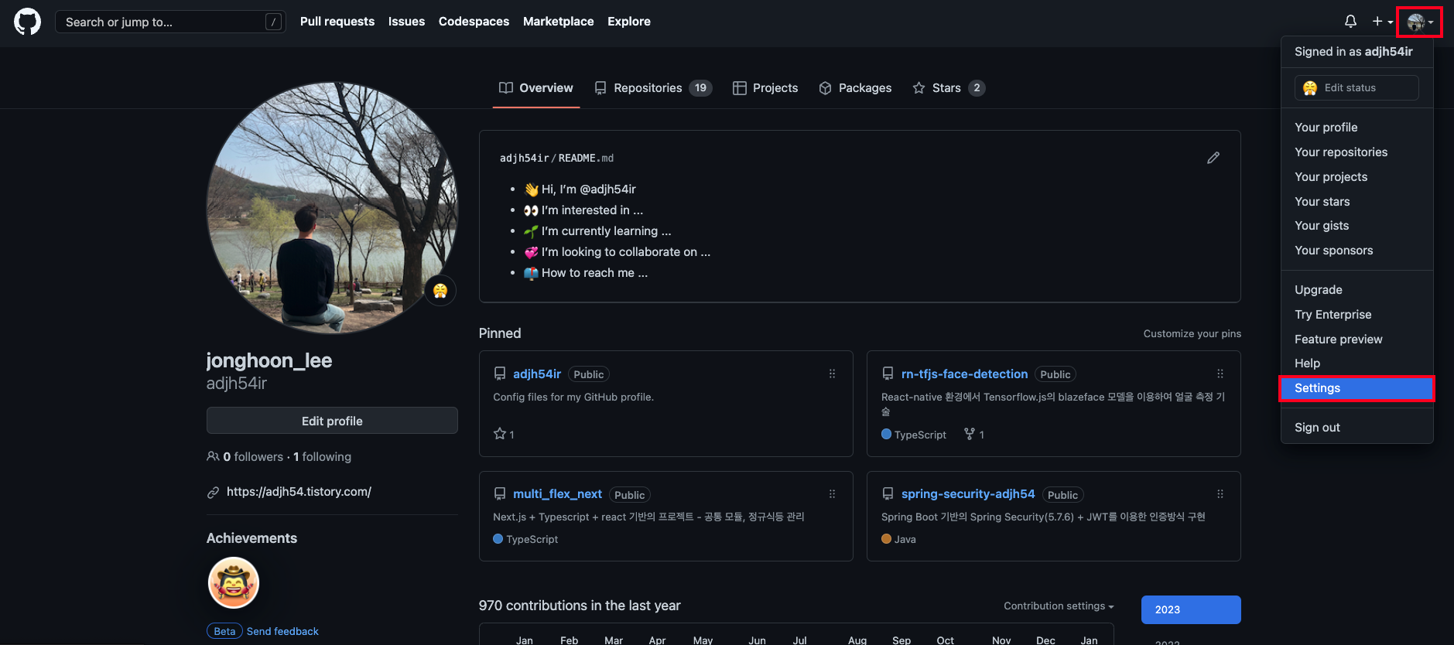Click Edit status emoji icon
The width and height of the screenshot is (1454, 645).
(1310, 88)
